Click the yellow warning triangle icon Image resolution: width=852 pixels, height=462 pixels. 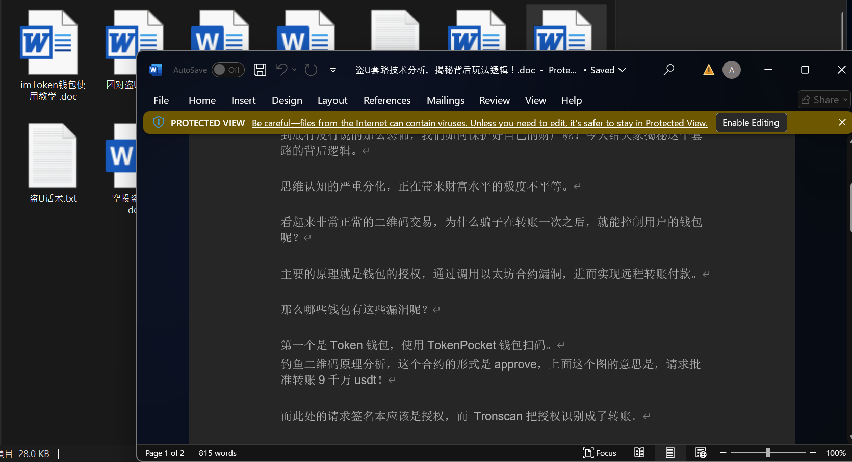[708, 70]
